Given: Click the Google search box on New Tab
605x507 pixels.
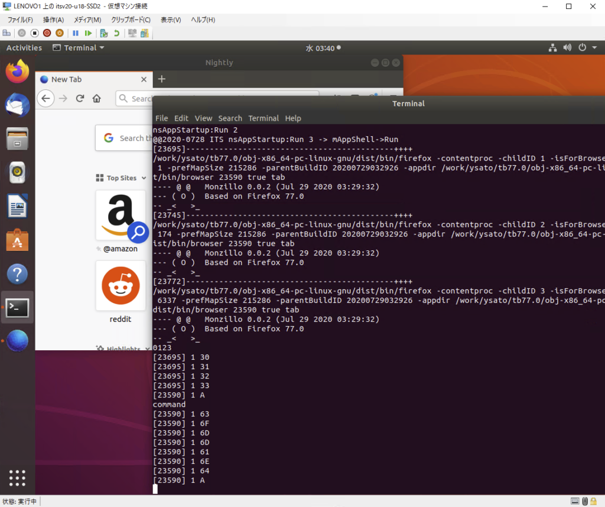Looking at the screenshot, I should coord(125,138).
